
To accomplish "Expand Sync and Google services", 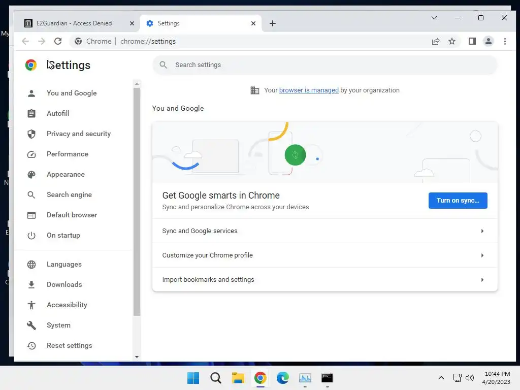I will point(325,231).
